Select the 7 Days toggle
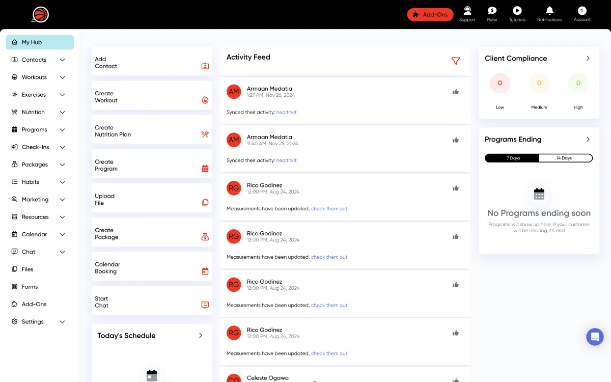This screenshot has width=611, height=382. pos(512,158)
